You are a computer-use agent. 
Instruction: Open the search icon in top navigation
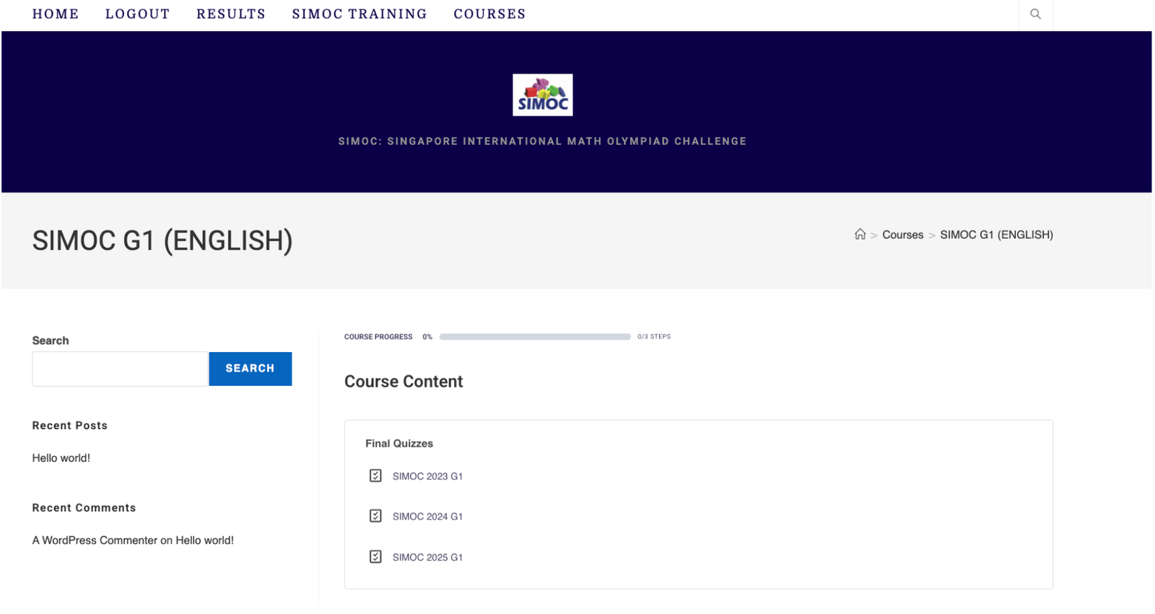pyautogui.click(x=1035, y=14)
